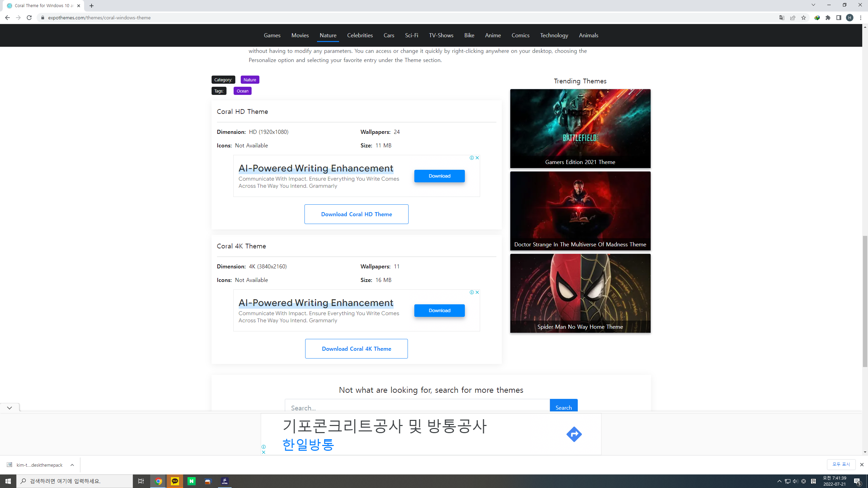Click the shield extension icon
Viewport: 868px width, 488px height.
coord(817,18)
